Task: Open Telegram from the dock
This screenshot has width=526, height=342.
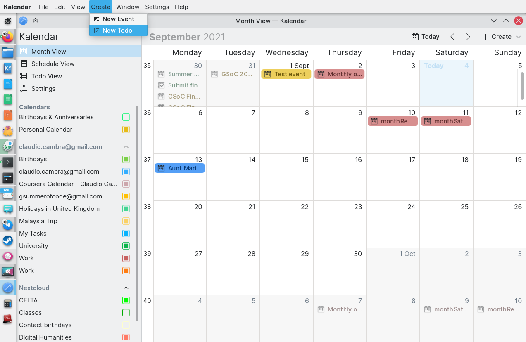Action: click(x=8, y=225)
